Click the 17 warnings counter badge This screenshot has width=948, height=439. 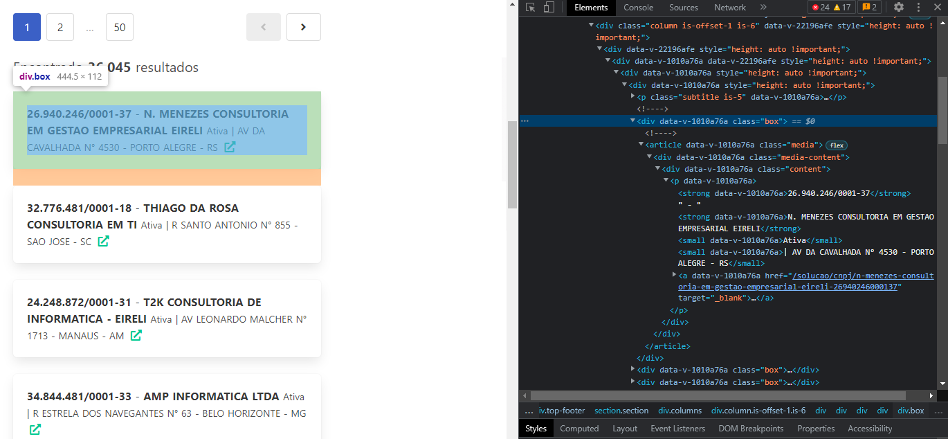coord(842,7)
